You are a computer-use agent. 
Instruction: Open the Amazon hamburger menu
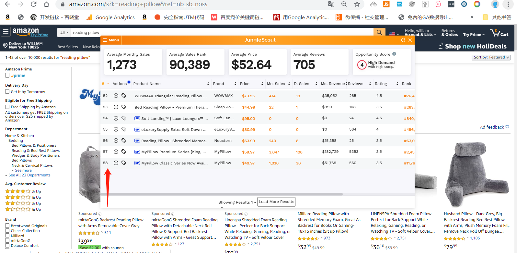coord(6,32)
